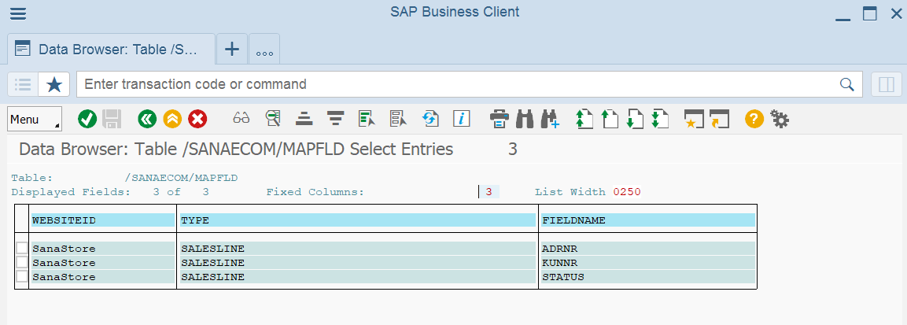This screenshot has width=907, height=325.
Task: Click the navigation list icon beside the star
Action: click(23, 84)
